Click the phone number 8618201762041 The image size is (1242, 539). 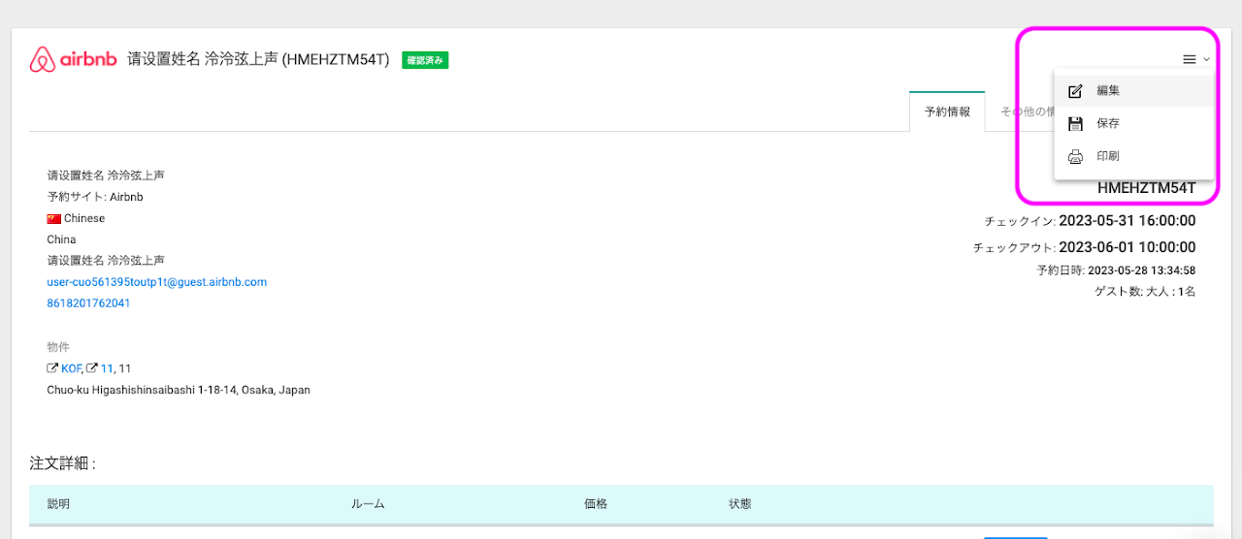88,303
